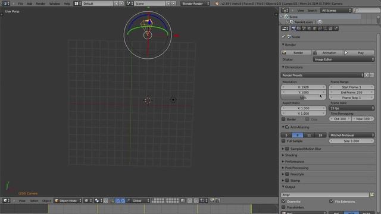381x214 pixels.
Task: Click the Play rendered animation button
Action: (x=358, y=53)
